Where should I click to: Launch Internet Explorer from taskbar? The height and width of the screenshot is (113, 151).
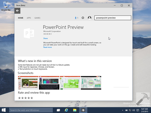(66, 110)
